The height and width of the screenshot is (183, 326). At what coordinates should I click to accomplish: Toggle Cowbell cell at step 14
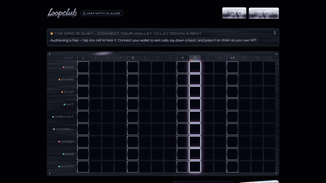click(x=245, y=129)
